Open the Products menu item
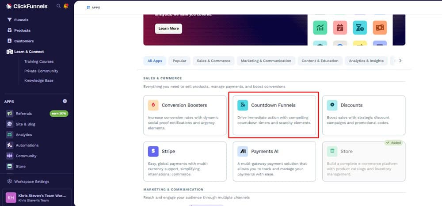Image resolution: width=442 pixels, height=206 pixels. [x=22, y=31]
